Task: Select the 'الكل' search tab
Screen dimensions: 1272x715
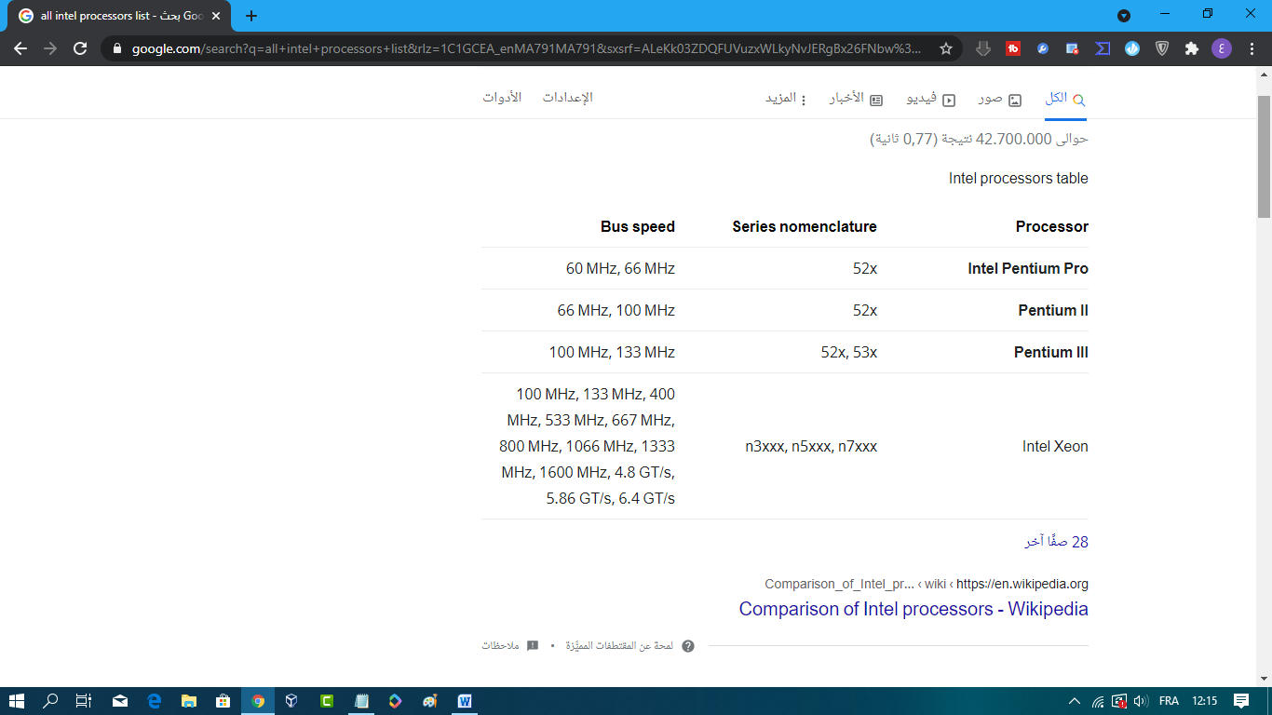Action: 1064,99
